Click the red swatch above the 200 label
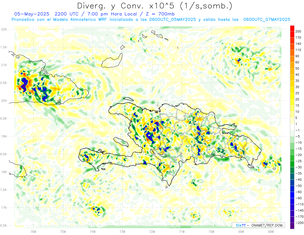Screen dimensions: 304x235 click(292, 28)
